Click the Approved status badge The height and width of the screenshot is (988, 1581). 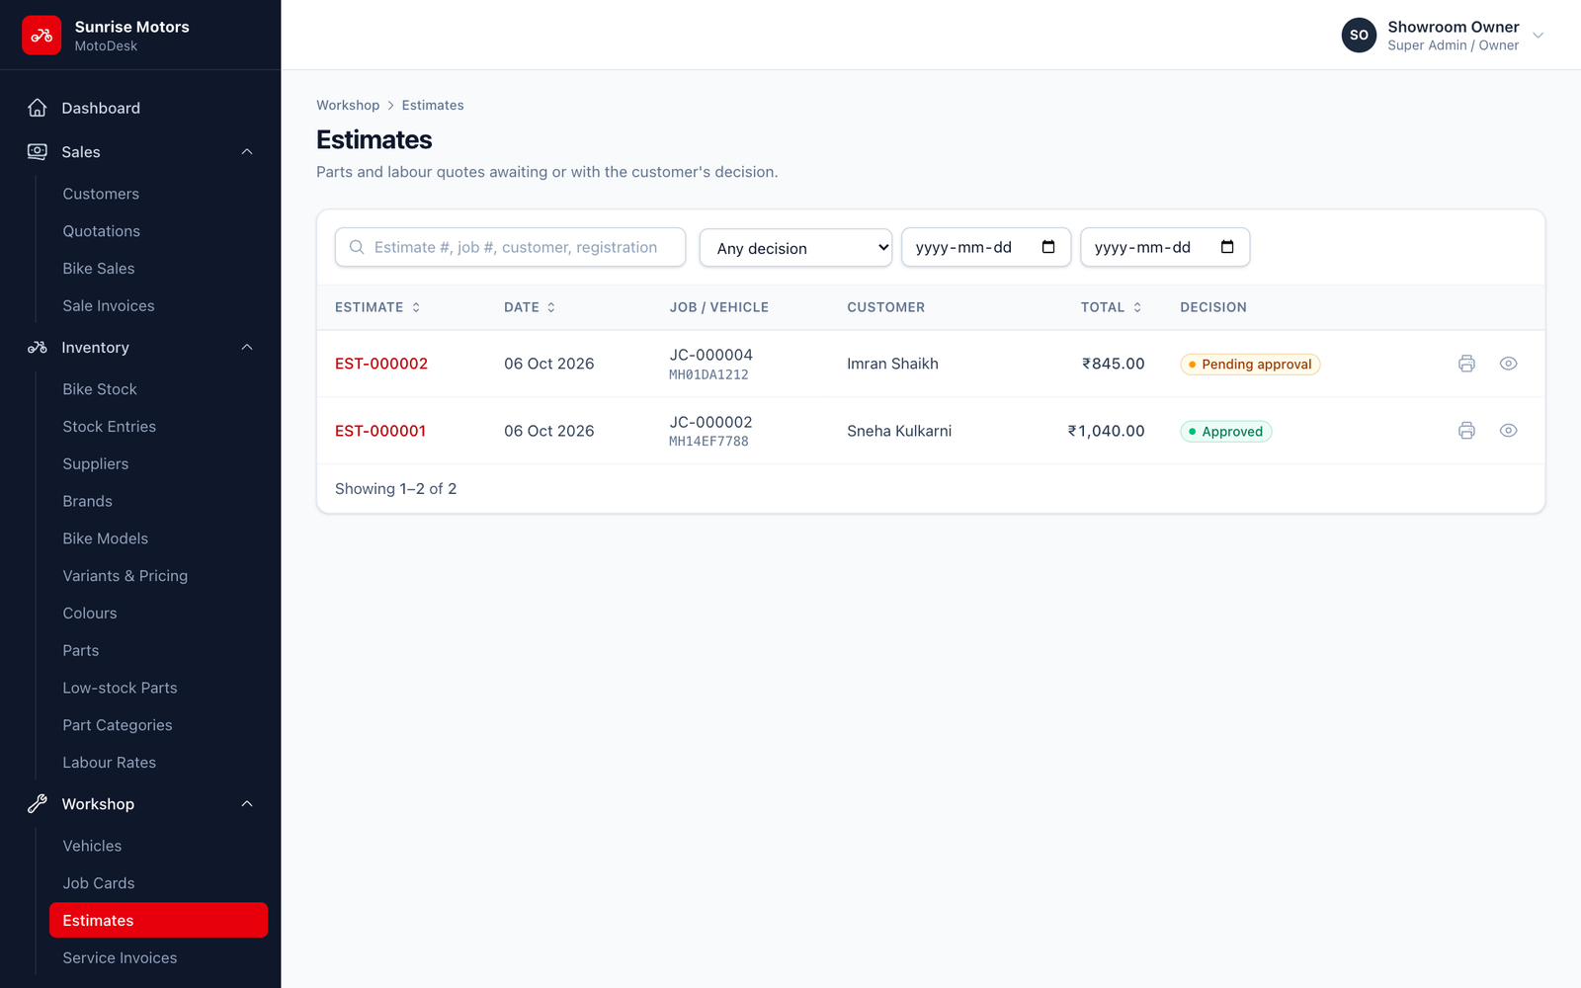coord(1225,432)
